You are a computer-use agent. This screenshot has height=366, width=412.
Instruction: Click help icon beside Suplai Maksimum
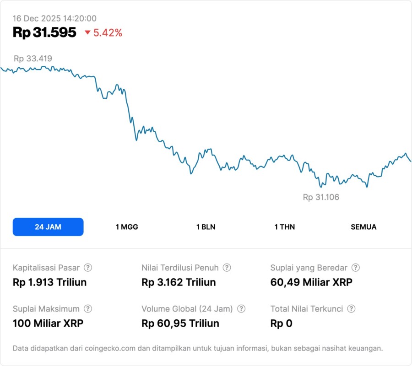tap(88, 309)
